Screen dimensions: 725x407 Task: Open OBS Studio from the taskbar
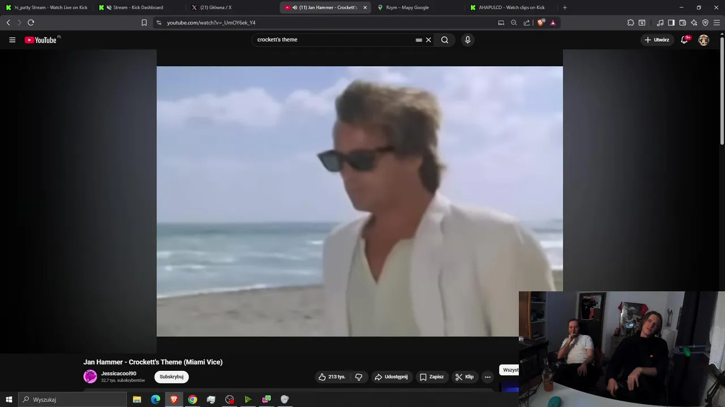click(229, 399)
